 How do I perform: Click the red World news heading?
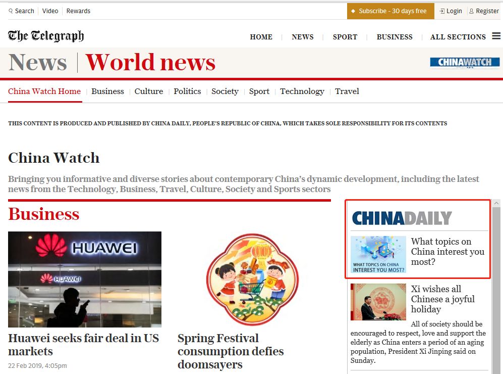coord(150,62)
